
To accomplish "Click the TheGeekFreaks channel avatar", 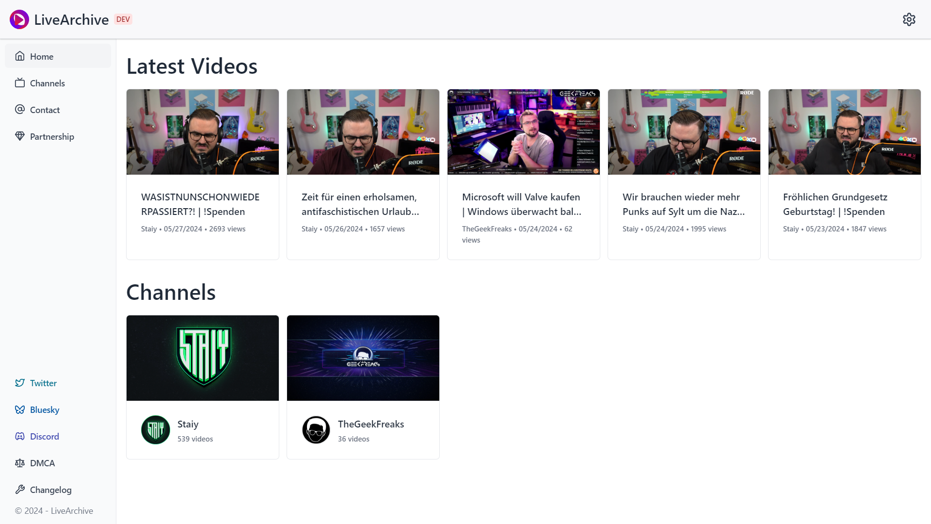I will coord(316,429).
